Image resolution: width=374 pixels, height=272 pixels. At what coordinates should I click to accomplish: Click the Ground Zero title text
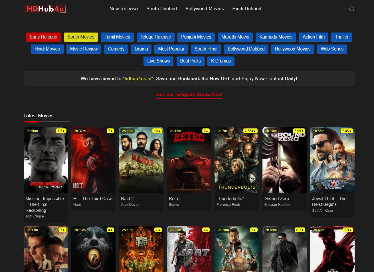click(277, 199)
